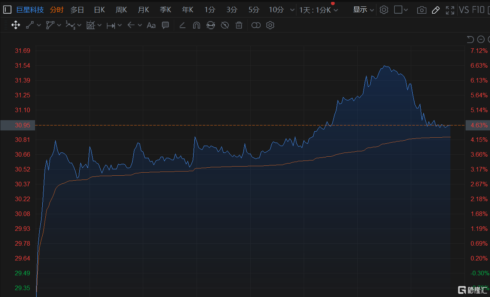Open the 显示 display dropdown

tap(363, 10)
